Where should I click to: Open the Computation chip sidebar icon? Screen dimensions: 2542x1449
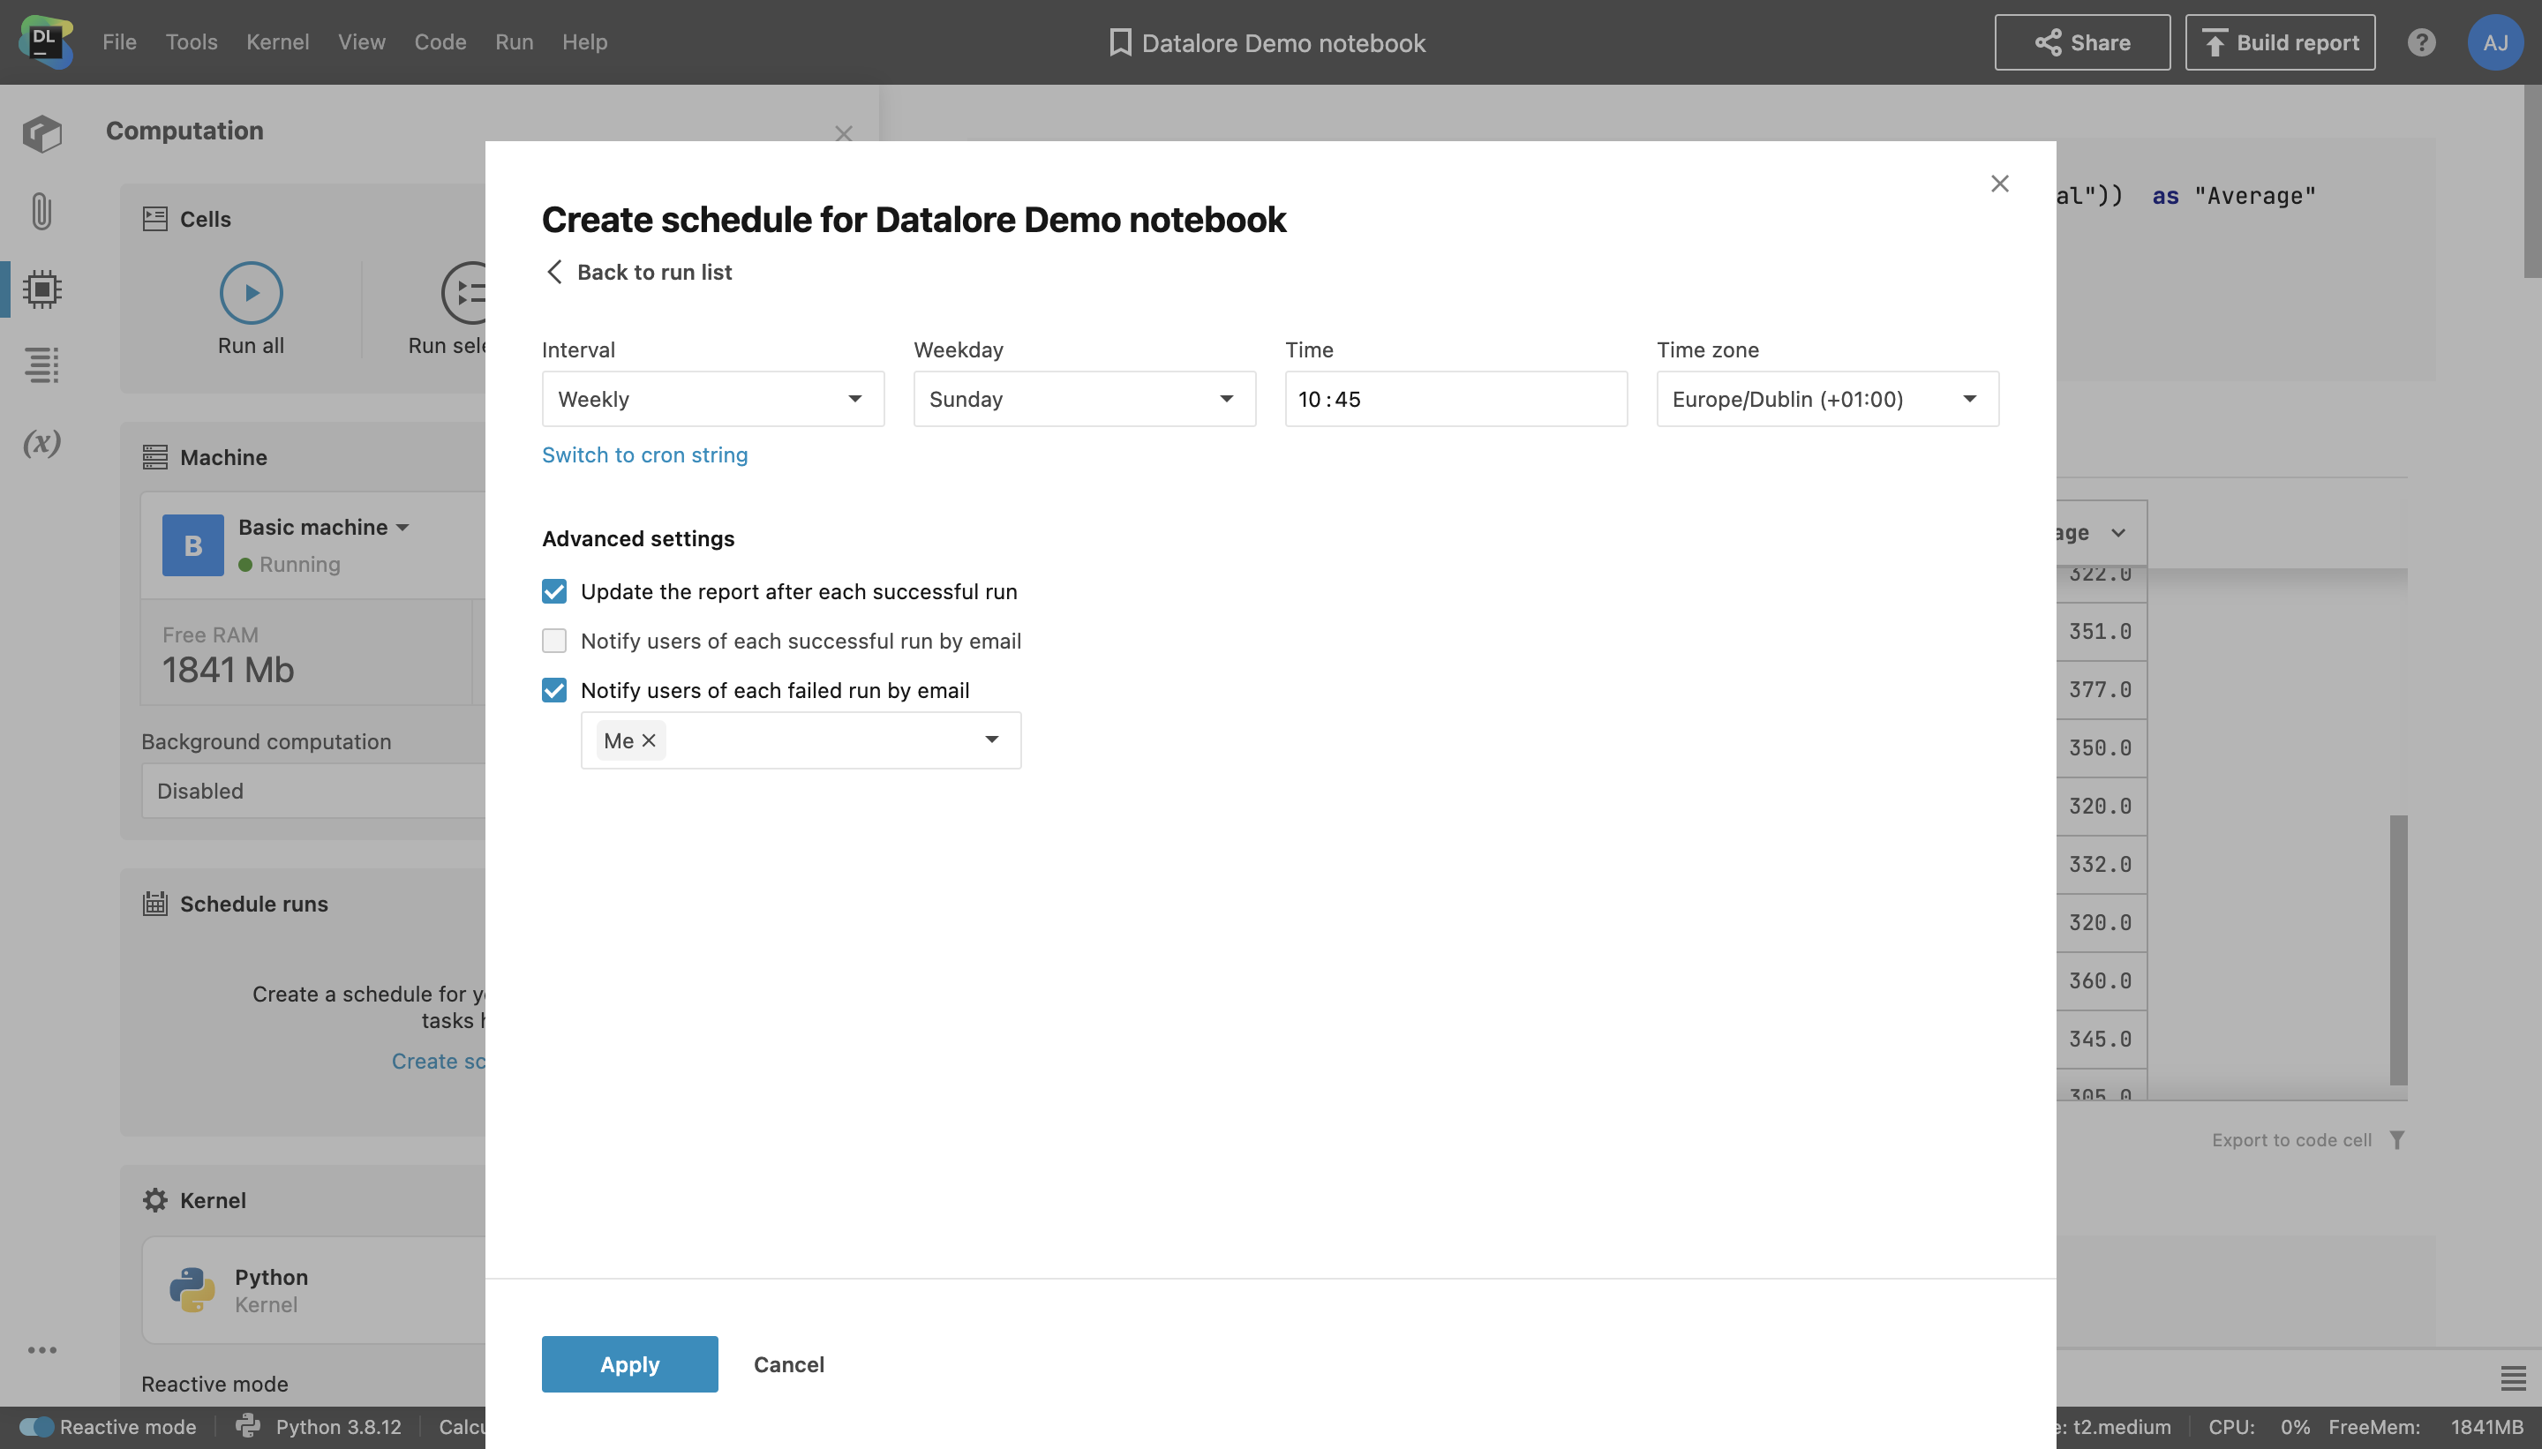click(41, 289)
